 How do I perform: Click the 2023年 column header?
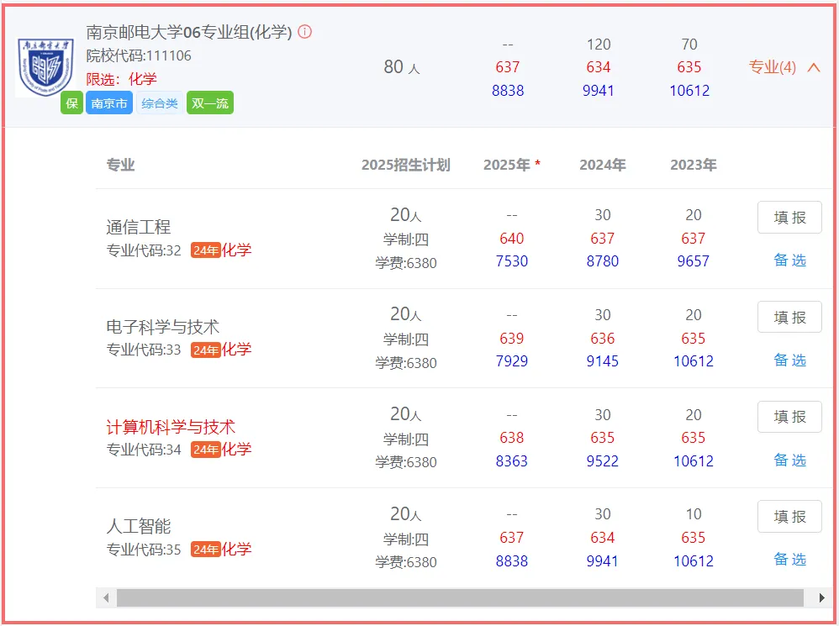click(694, 165)
